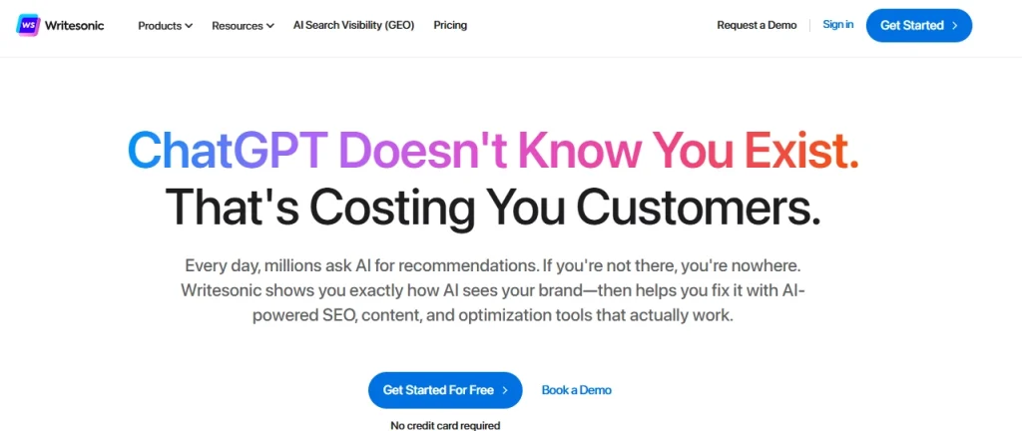This screenshot has width=1022, height=431.
Task: Click arrow icon in Get Started For Free
Action: point(504,391)
